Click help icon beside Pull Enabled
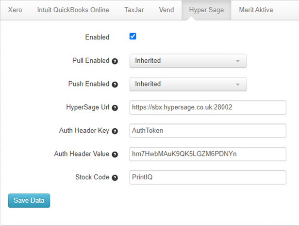 (x=115, y=61)
